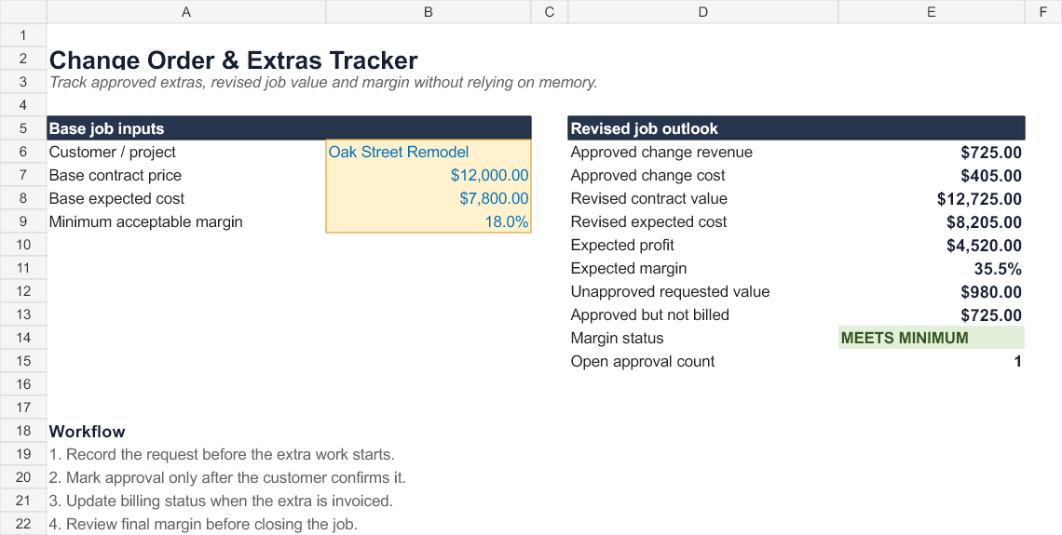The width and height of the screenshot is (1062, 535).
Task: Select row 14 header
Action: click(x=23, y=338)
